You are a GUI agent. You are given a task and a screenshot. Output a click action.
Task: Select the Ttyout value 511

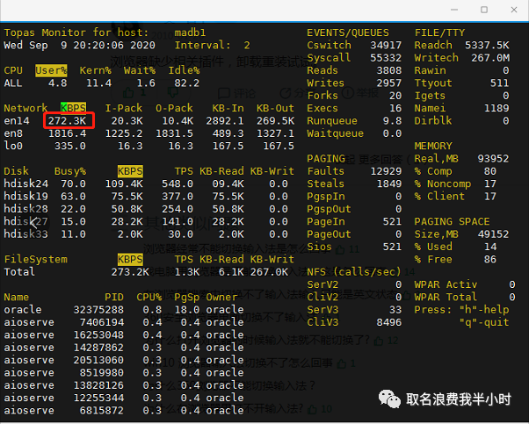tap(500, 83)
